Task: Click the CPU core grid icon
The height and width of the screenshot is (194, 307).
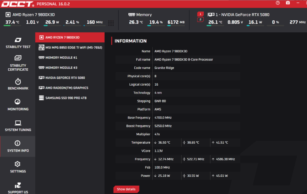Action: click(111, 23)
